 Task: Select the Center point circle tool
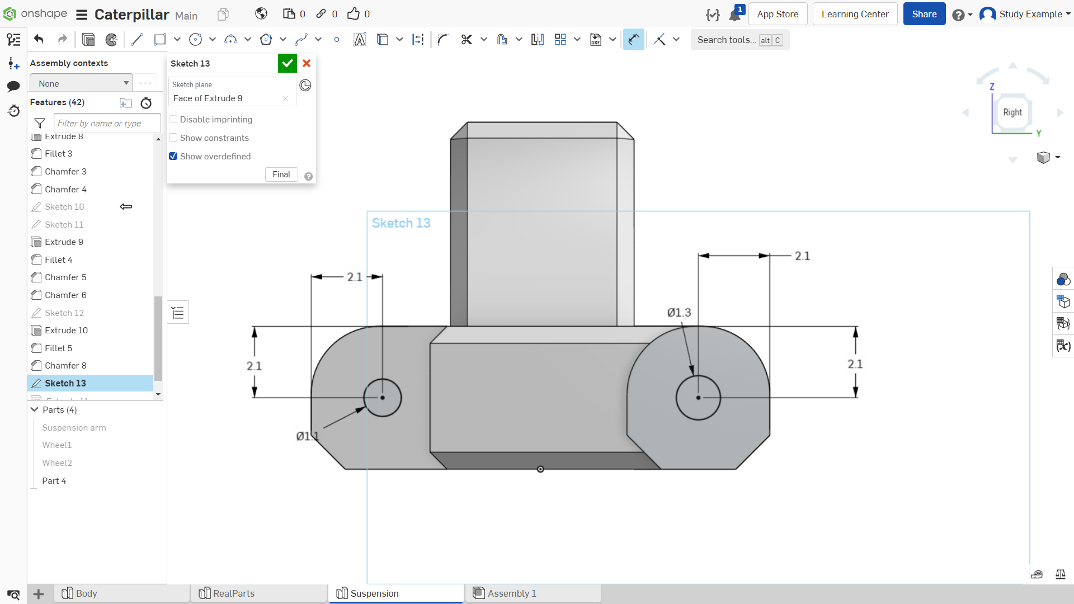195,40
